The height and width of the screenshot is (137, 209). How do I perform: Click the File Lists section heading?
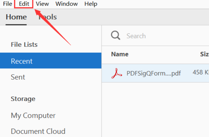click(x=24, y=45)
